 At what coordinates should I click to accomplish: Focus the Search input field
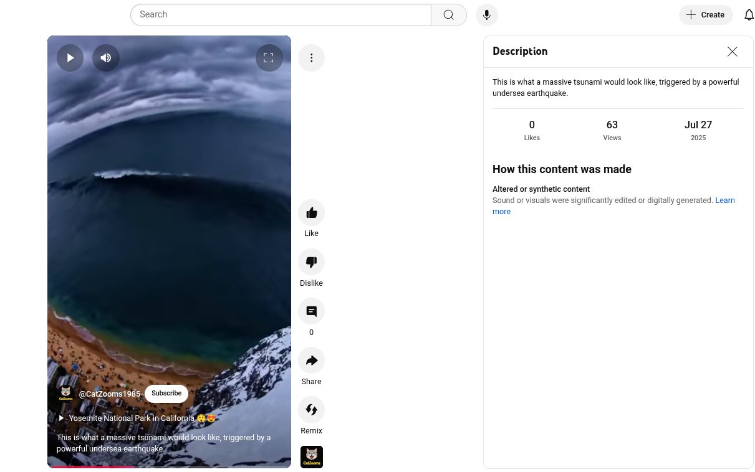[281, 15]
